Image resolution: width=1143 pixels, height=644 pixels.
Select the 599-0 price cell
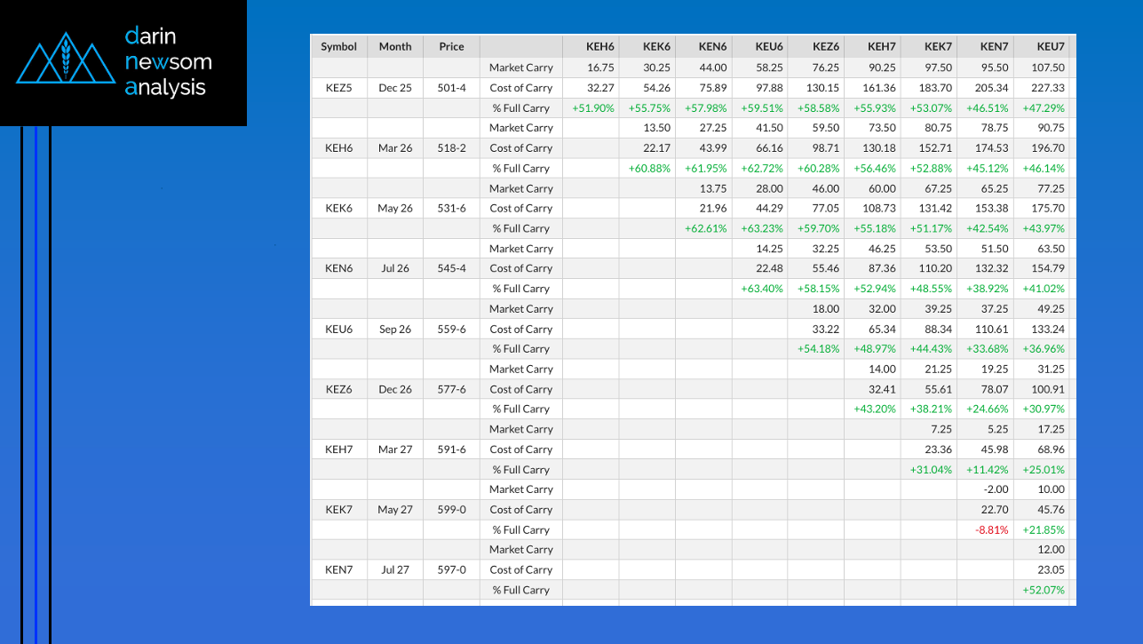[x=451, y=510]
